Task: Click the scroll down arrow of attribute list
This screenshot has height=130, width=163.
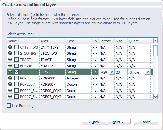Action: pyautogui.click(x=155, y=97)
